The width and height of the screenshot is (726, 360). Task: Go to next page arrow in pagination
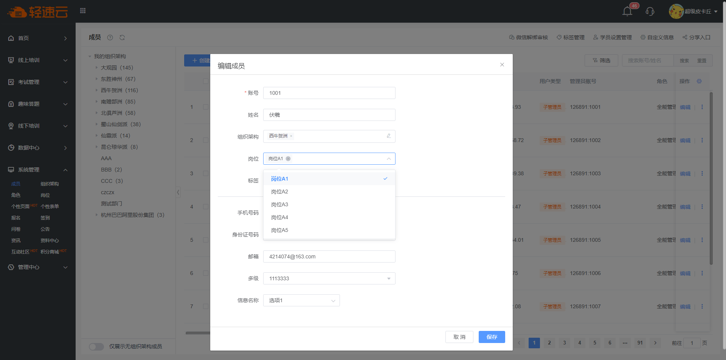pyautogui.click(x=655, y=343)
